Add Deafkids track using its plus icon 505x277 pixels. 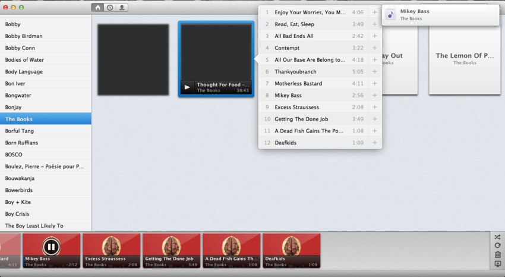click(374, 143)
